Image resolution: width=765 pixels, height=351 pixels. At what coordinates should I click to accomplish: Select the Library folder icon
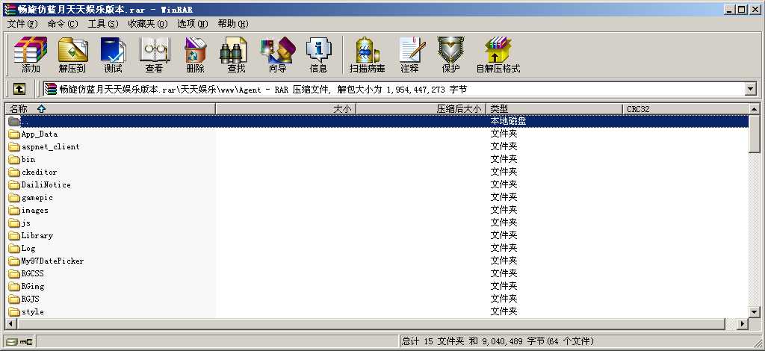[13, 235]
